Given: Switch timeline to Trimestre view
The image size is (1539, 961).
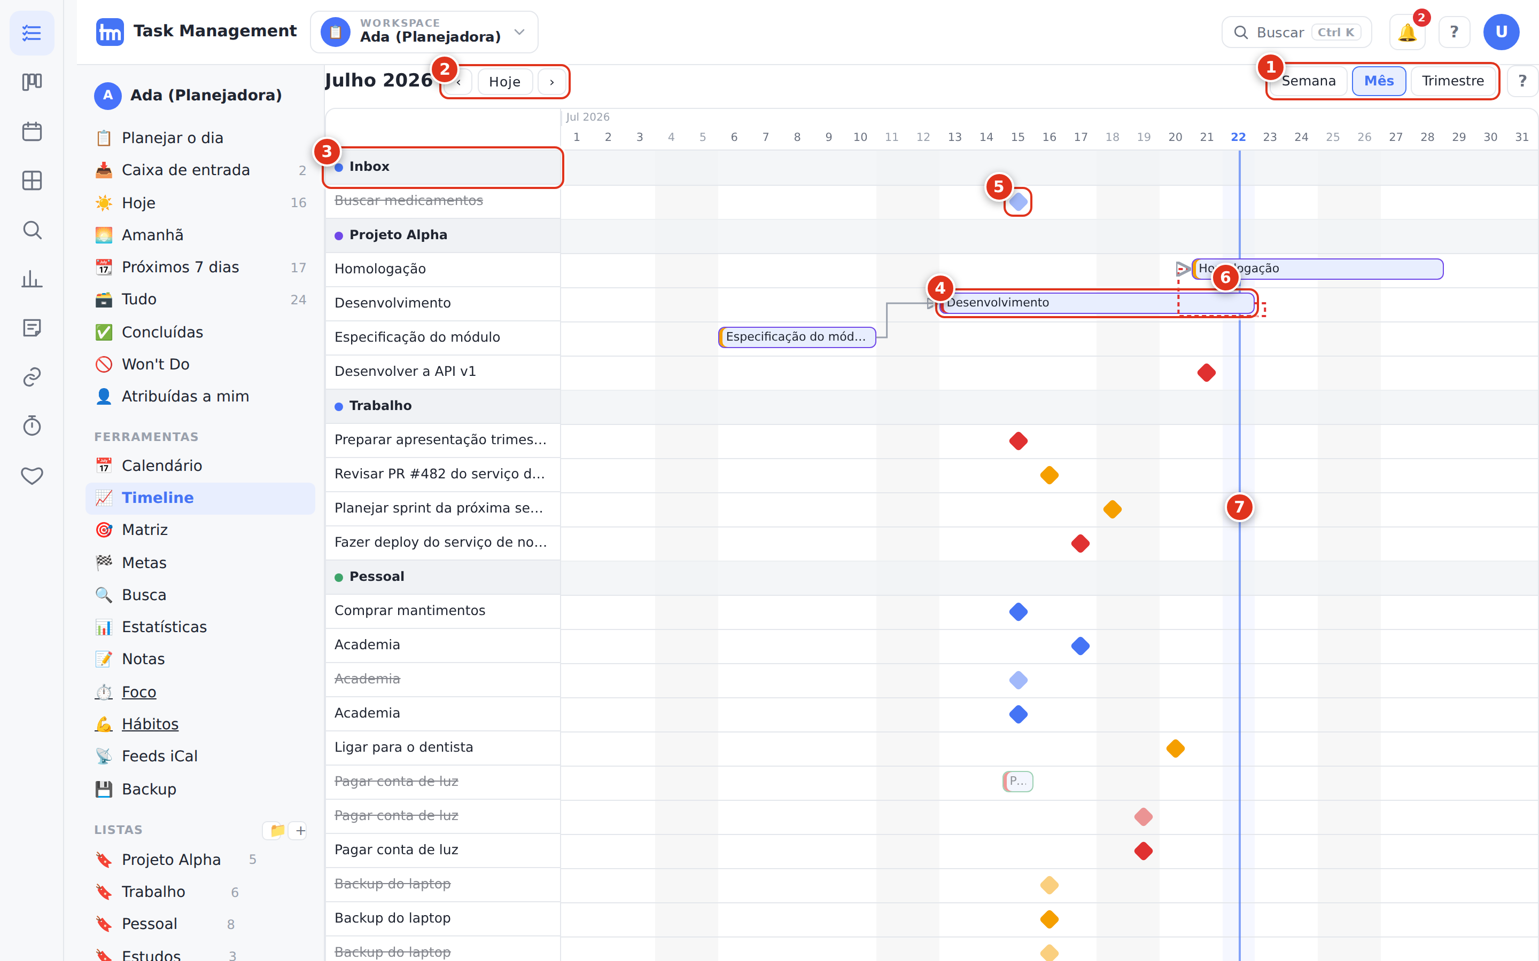Looking at the screenshot, I should click(x=1453, y=81).
